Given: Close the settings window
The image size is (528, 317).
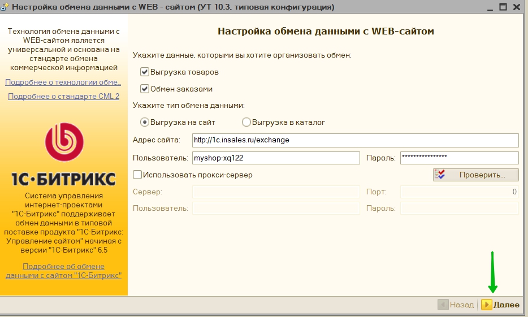Looking at the screenshot, I should point(517,7).
